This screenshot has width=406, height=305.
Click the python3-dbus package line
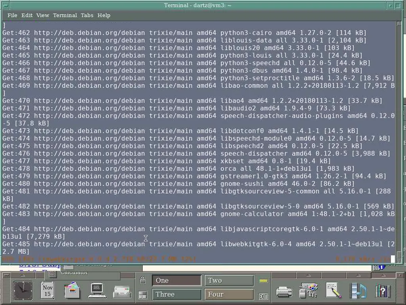(182, 71)
